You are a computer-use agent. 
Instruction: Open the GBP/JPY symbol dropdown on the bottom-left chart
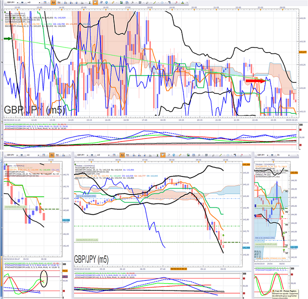coord(12,155)
